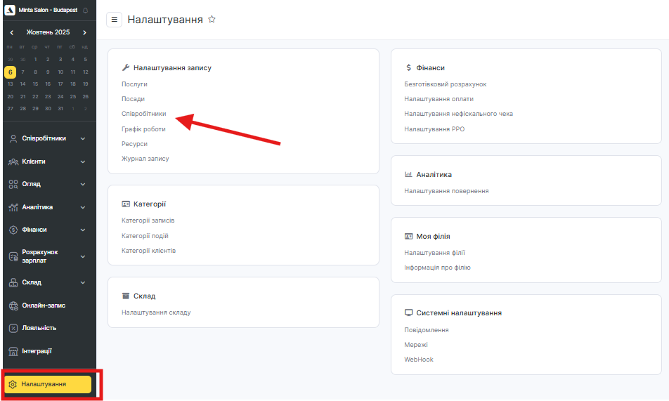
Task: Click the Онлайн-запис globe icon
Action: coord(13,305)
